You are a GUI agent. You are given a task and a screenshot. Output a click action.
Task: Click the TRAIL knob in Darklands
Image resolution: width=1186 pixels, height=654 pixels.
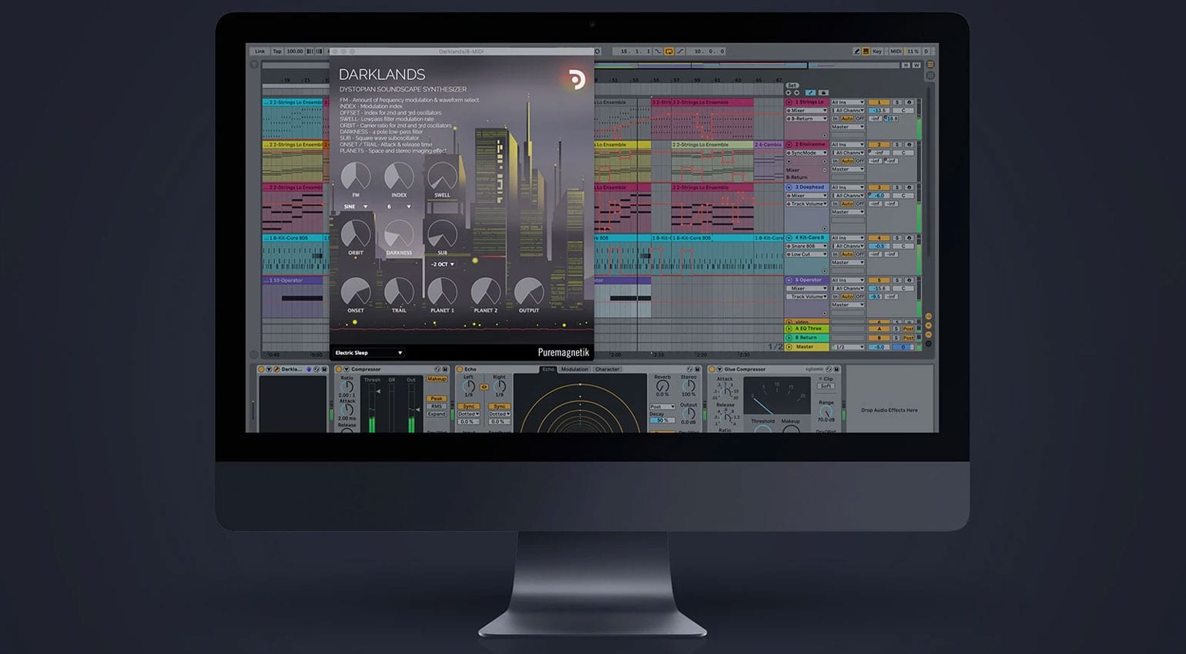[x=399, y=292]
